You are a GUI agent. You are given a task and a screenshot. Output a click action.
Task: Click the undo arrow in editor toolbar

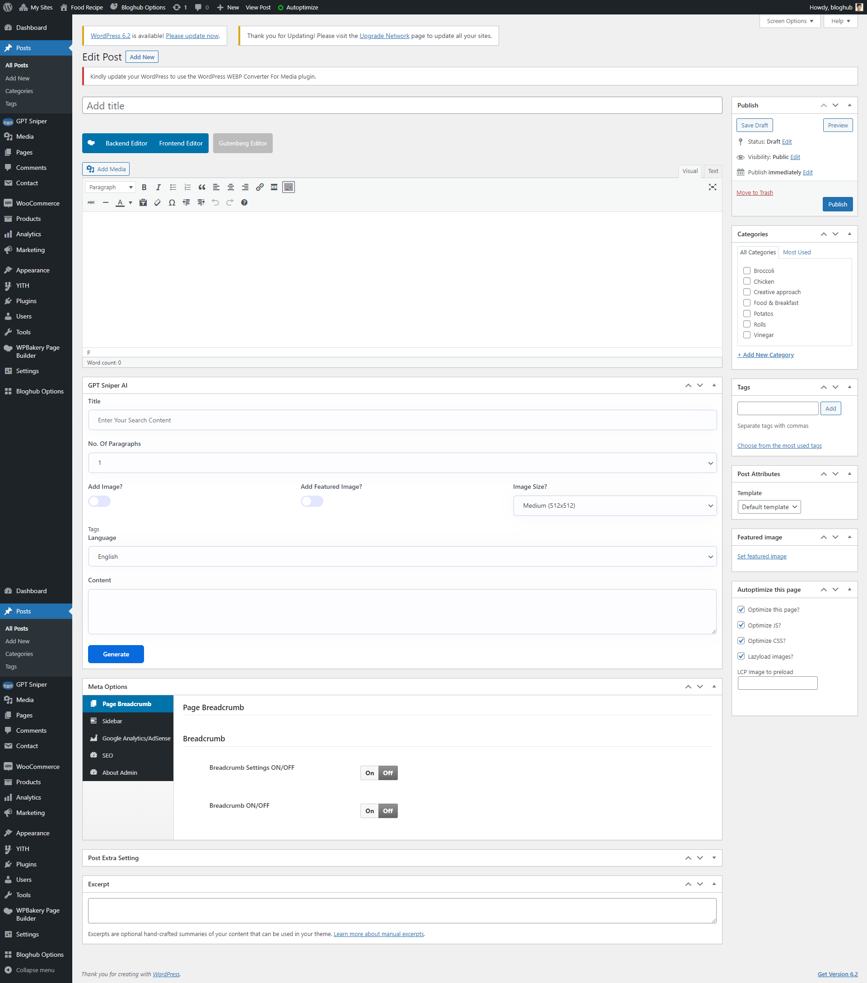(215, 202)
